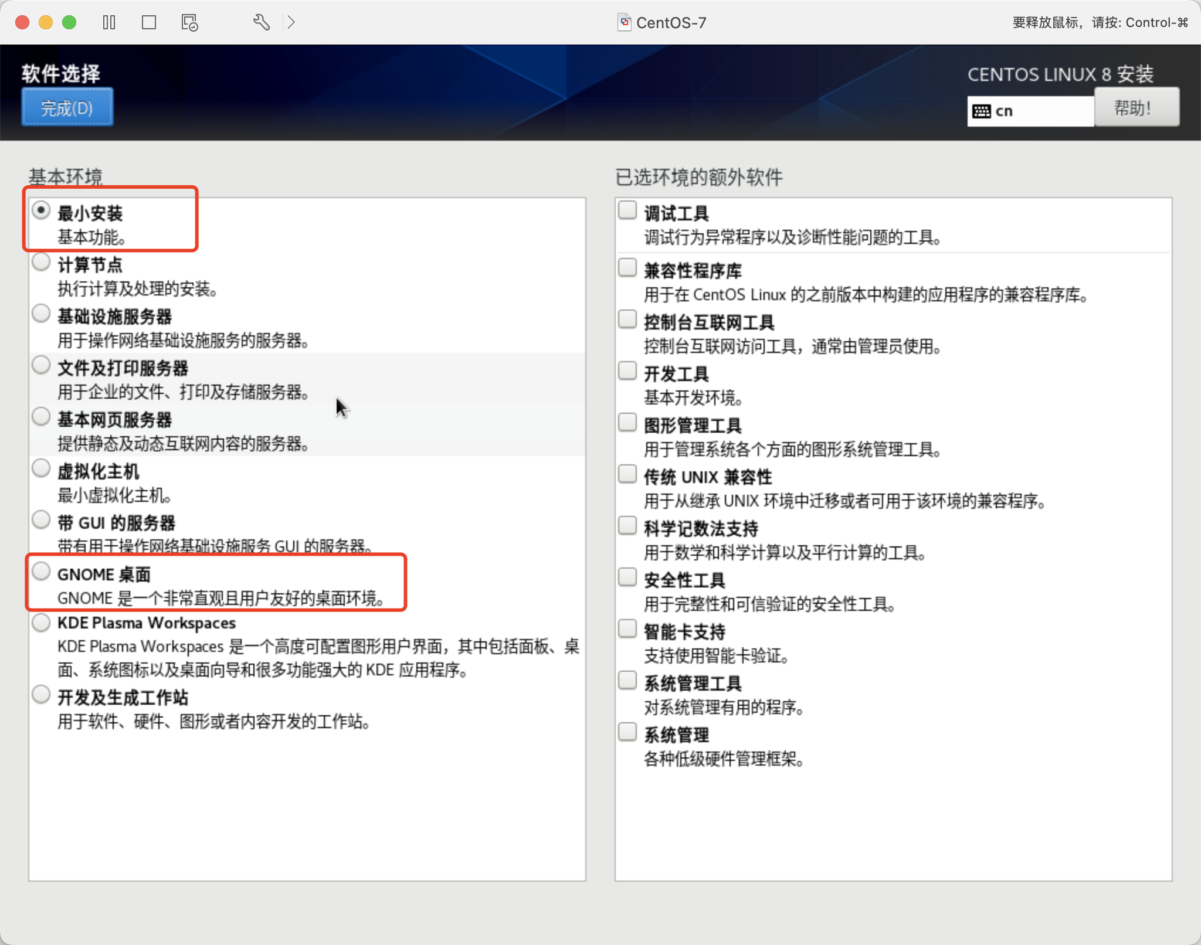Viewport: 1201px width, 945px height.
Task: Click the description 提供静态及动态互联网内容的服务器。
Action: click(183, 444)
